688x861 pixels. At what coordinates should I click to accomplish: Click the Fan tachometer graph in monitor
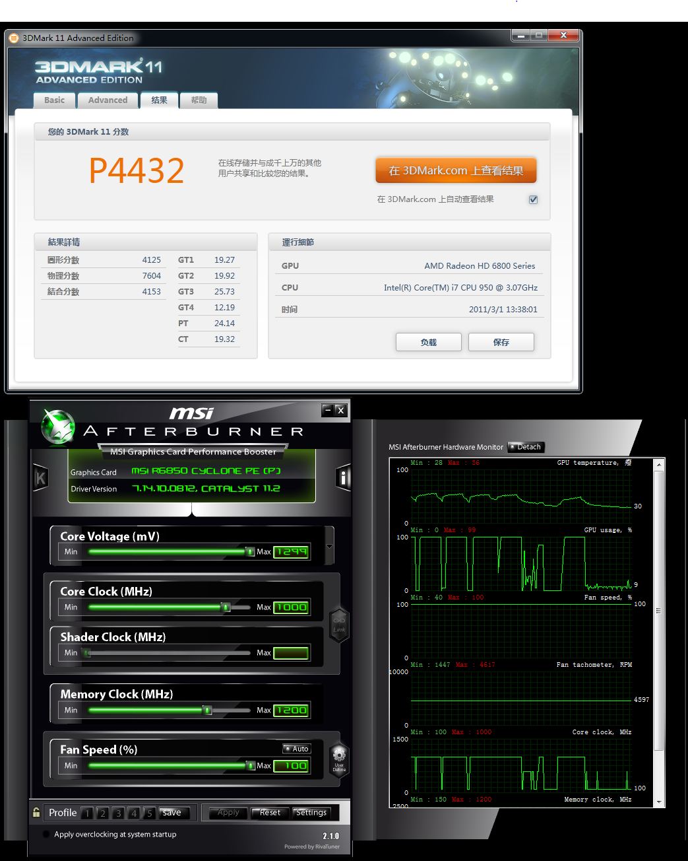coord(521,698)
